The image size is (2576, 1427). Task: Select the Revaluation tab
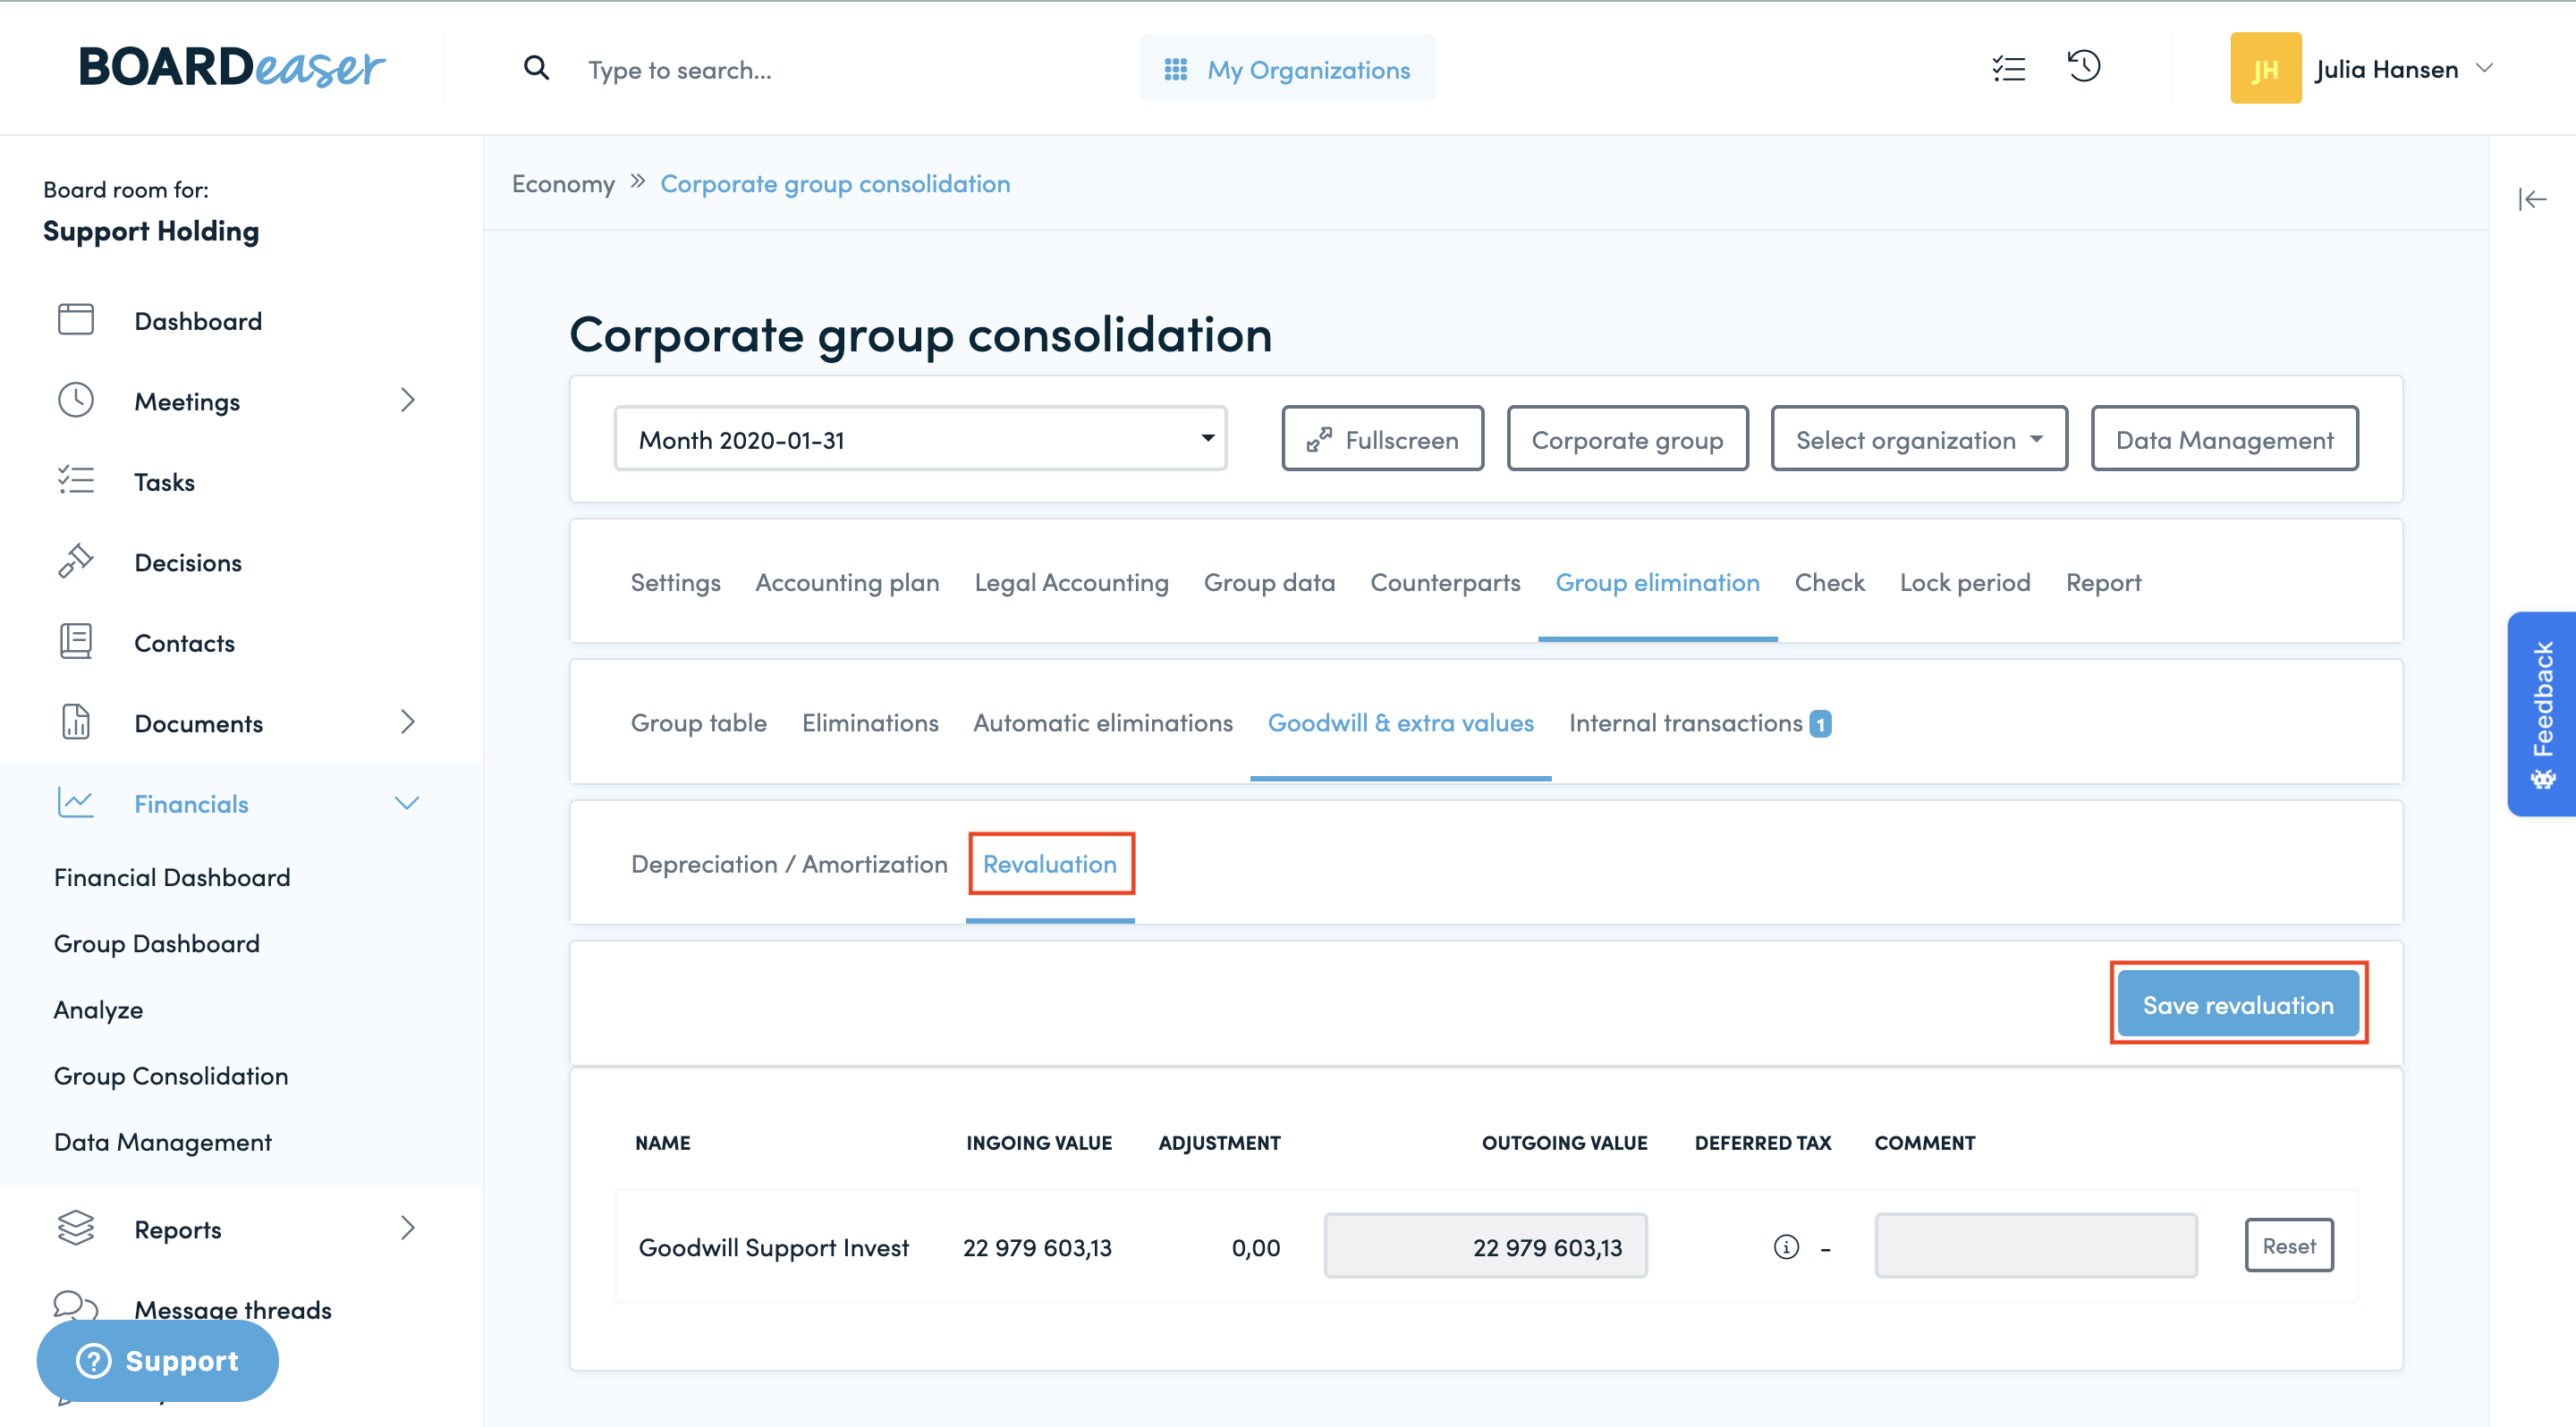(x=1049, y=865)
